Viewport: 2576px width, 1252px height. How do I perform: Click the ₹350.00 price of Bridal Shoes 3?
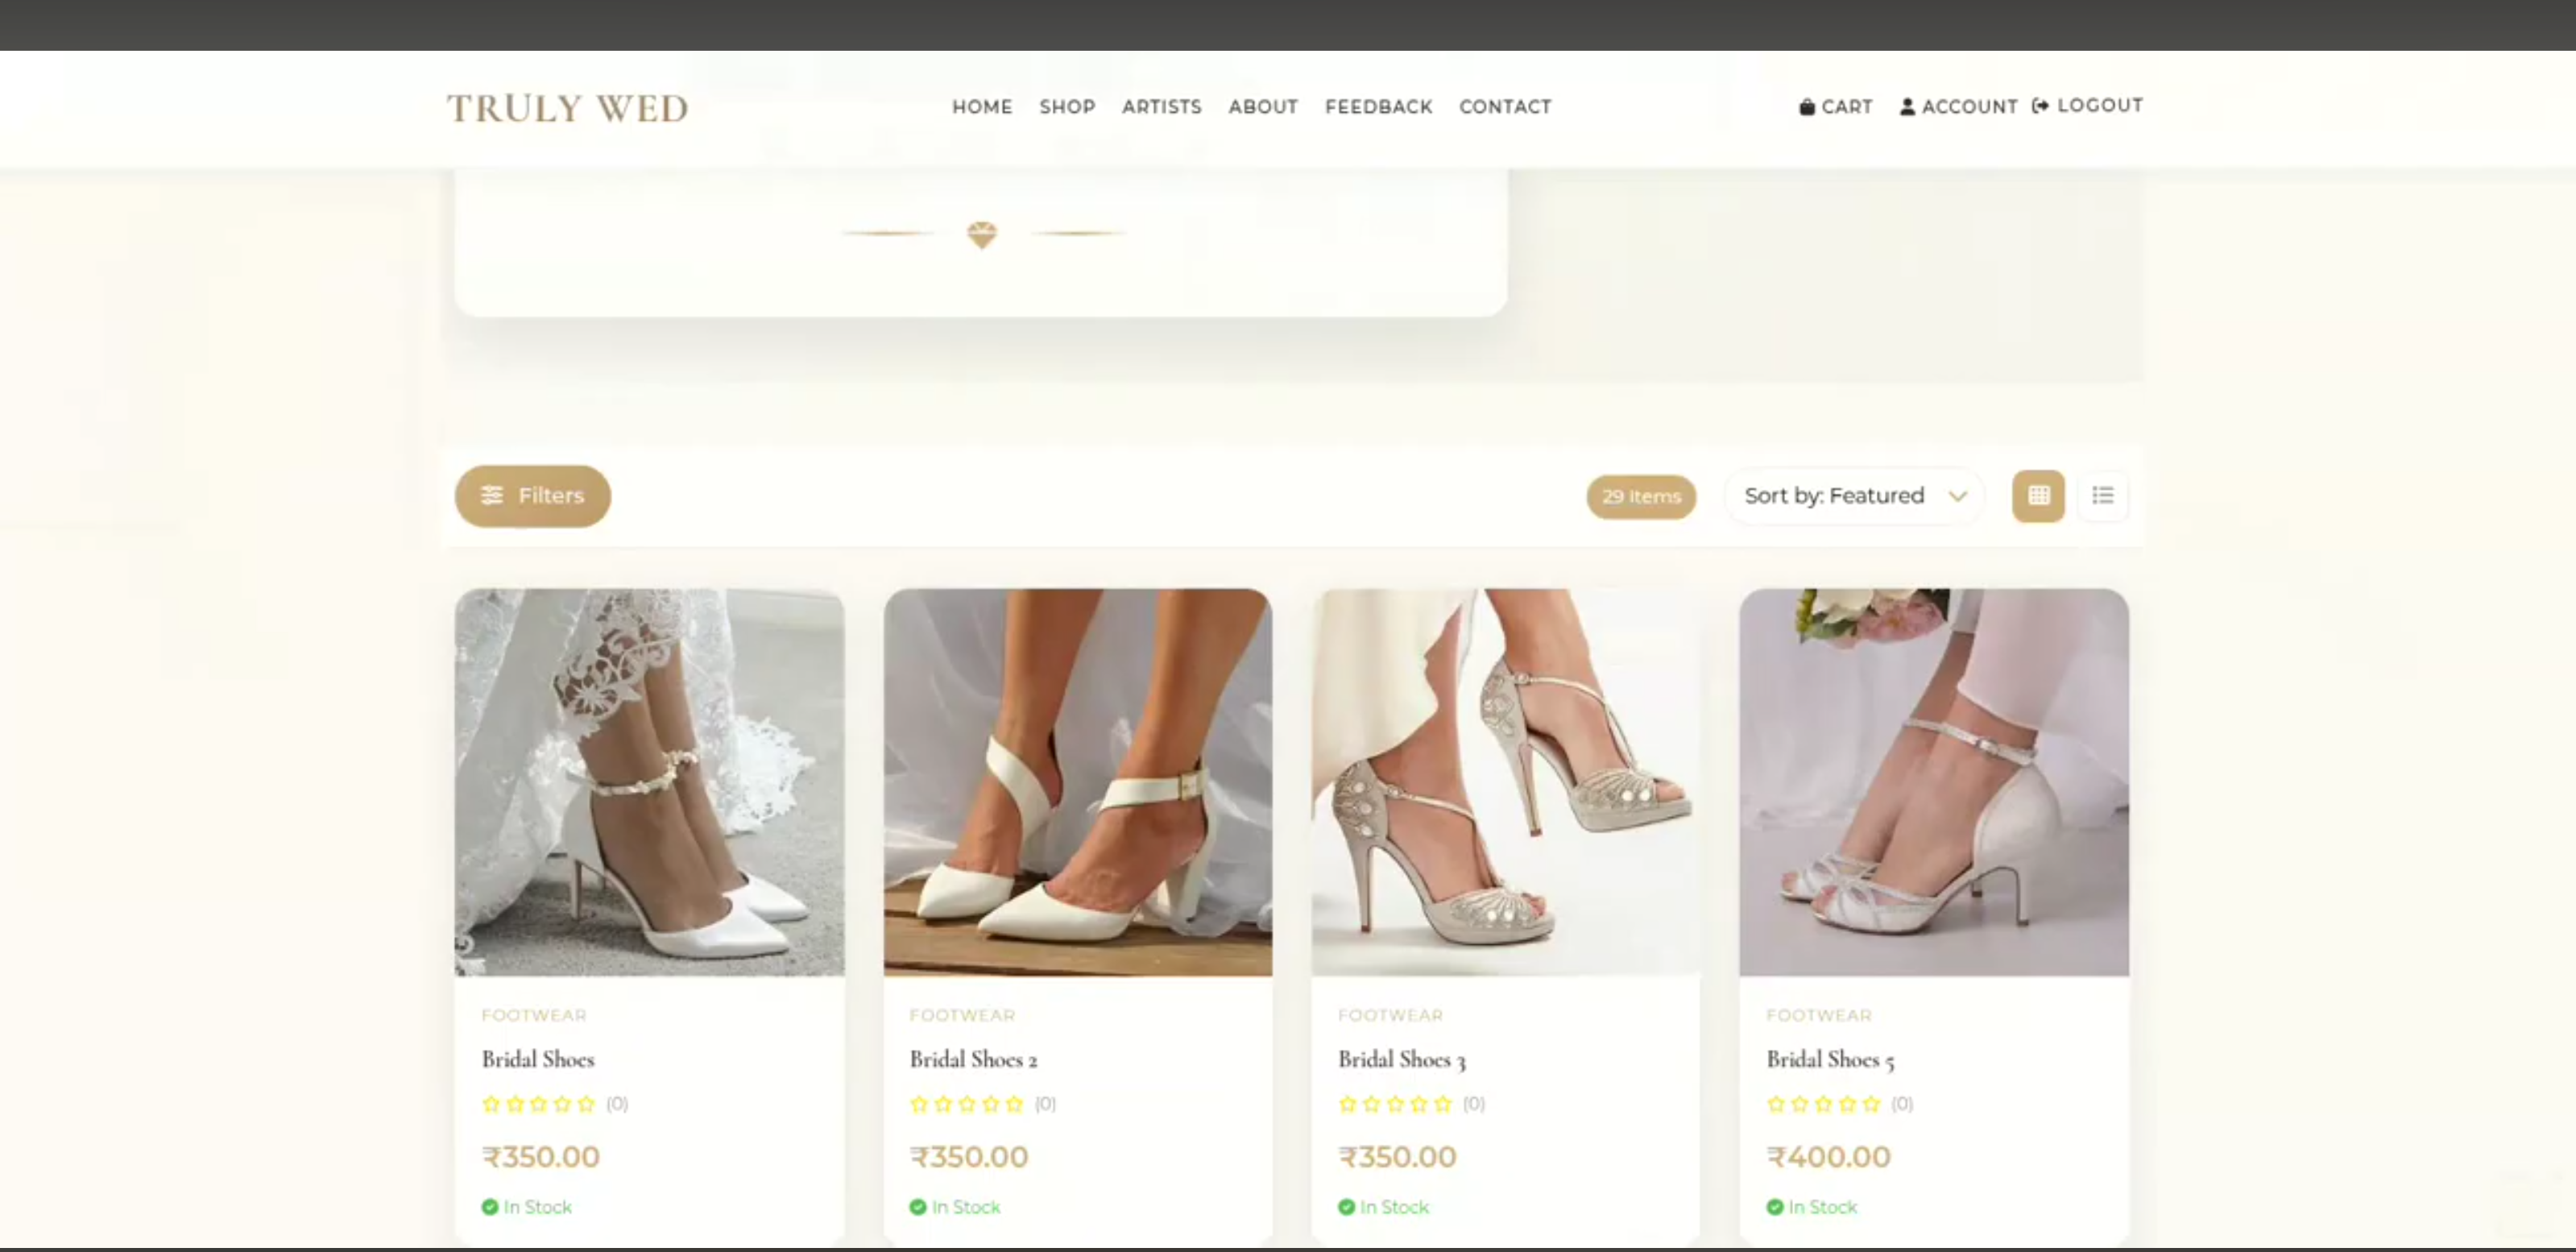pos(1397,1157)
